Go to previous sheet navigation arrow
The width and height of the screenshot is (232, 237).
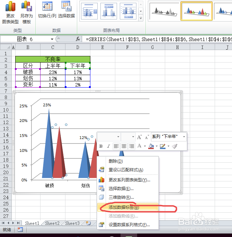click(8, 223)
